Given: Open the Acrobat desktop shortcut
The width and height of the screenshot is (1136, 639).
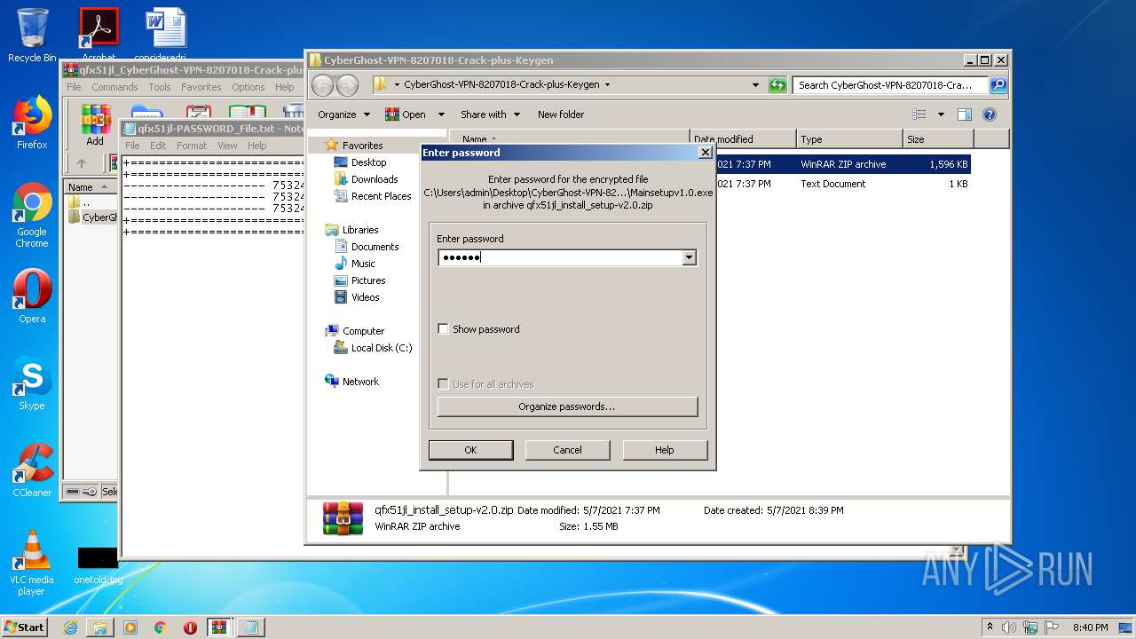Looking at the screenshot, I should tap(99, 34).
